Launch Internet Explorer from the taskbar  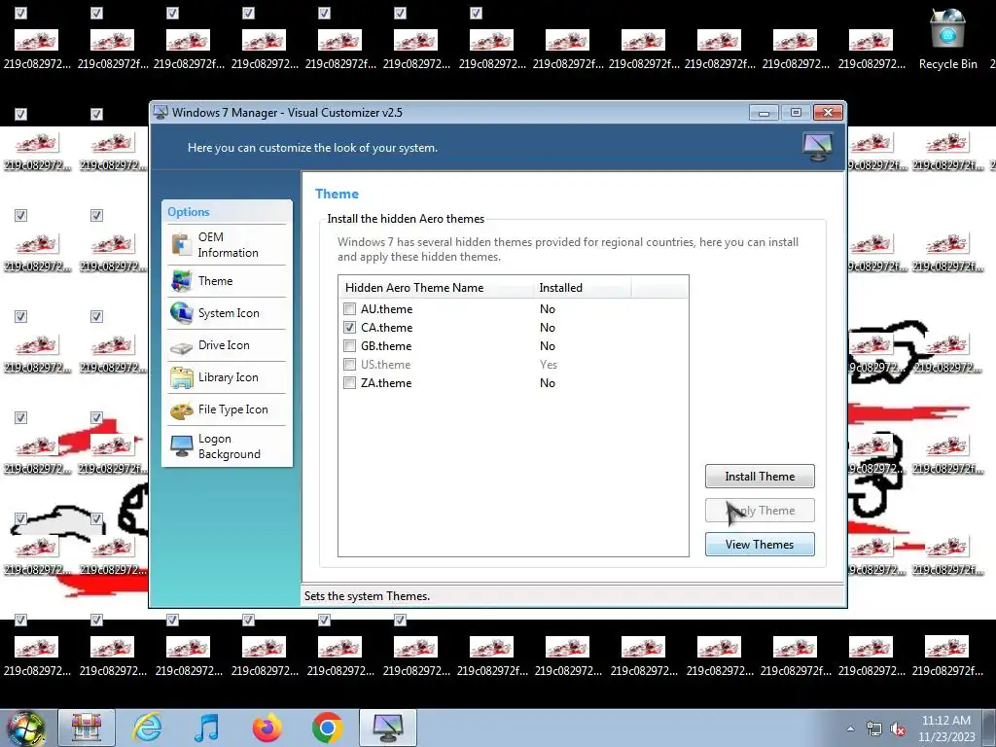pyautogui.click(x=147, y=728)
